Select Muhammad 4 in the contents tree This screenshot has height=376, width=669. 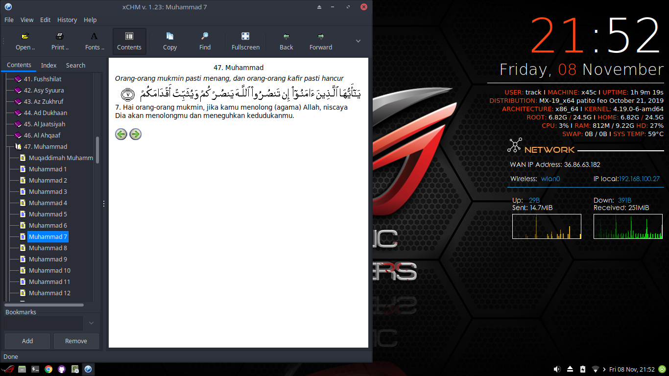[x=48, y=203]
